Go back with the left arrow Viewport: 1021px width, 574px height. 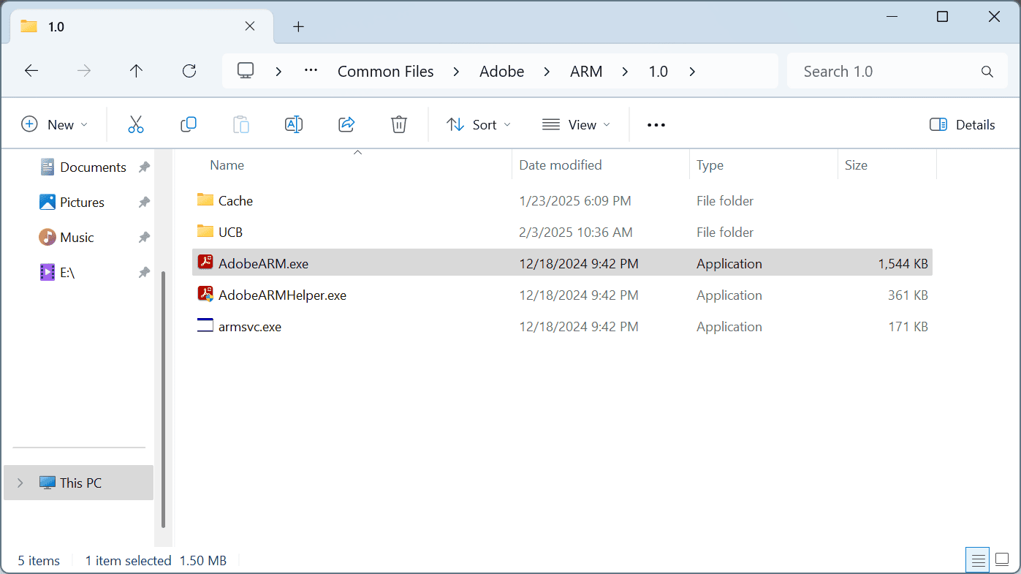[31, 71]
